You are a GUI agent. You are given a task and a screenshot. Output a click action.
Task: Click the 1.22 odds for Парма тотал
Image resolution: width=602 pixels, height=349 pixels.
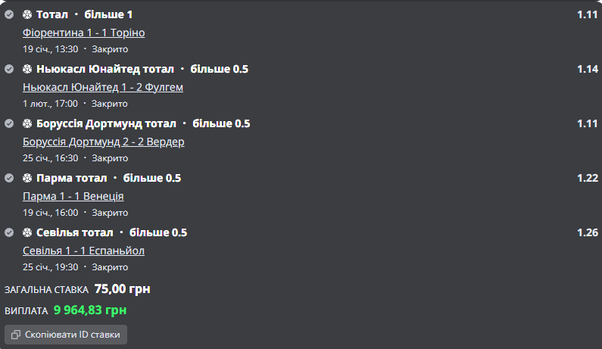tap(588, 178)
